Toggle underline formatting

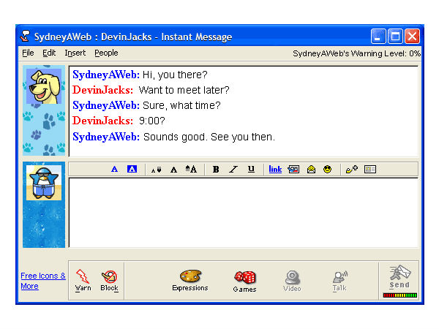(x=251, y=170)
